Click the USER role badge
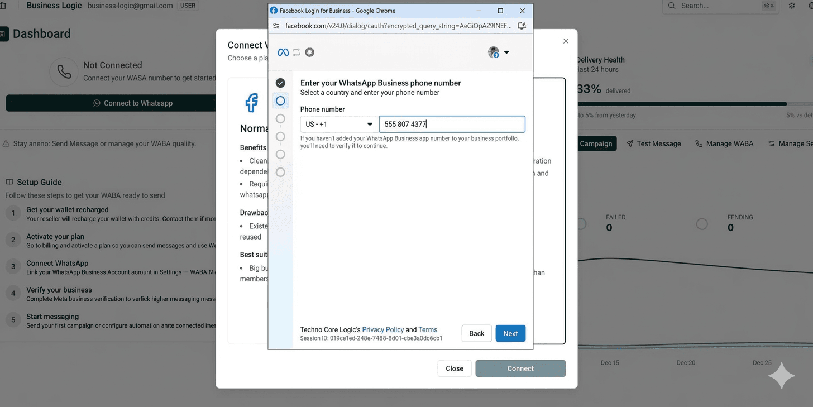813x407 pixels. coord(188,6)
